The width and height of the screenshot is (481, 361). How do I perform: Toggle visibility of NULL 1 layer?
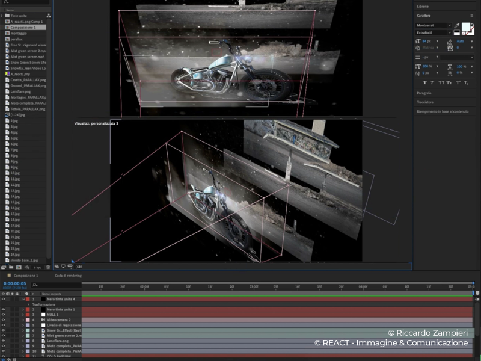[x=4, y=315]
